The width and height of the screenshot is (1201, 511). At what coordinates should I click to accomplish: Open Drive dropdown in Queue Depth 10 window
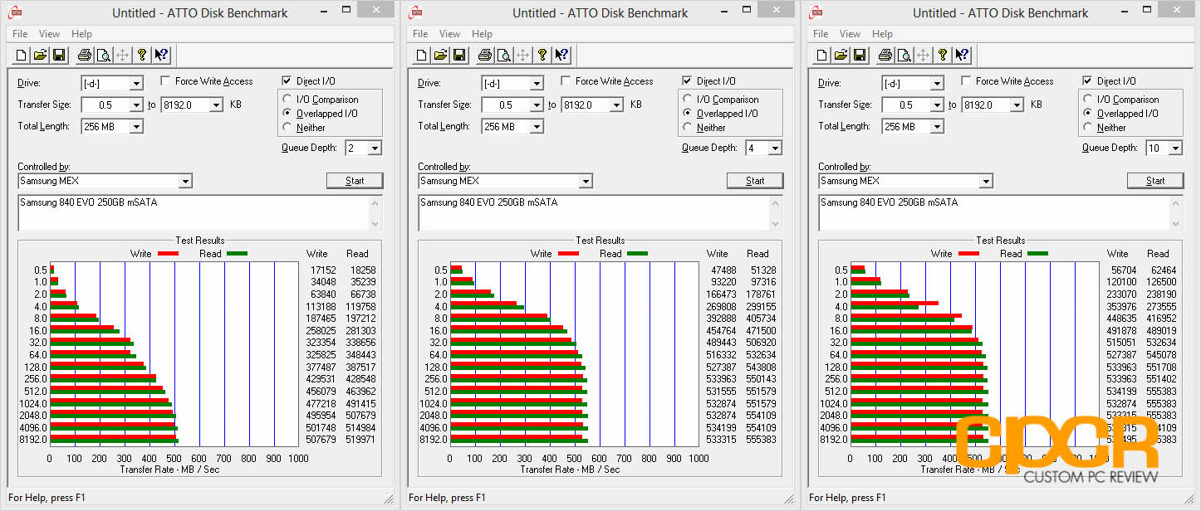[x=937, y=83]
